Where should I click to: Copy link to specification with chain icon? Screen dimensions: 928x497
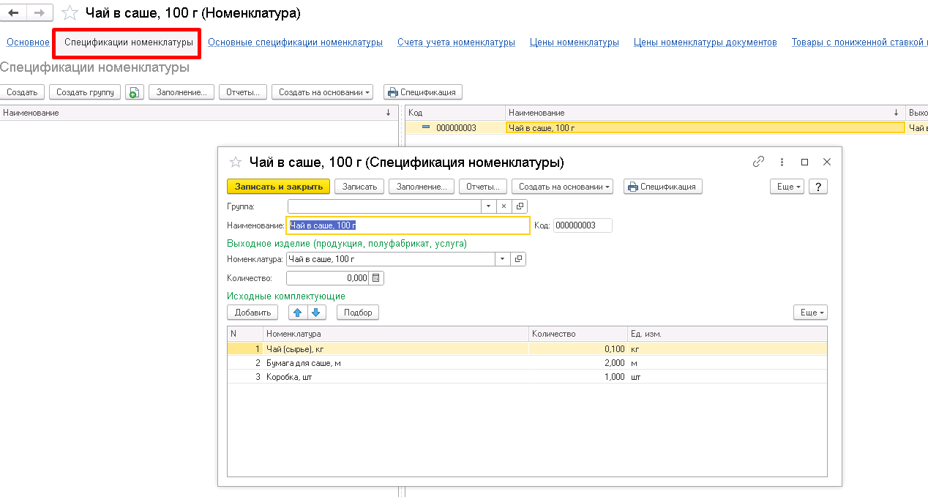point(759,162)
